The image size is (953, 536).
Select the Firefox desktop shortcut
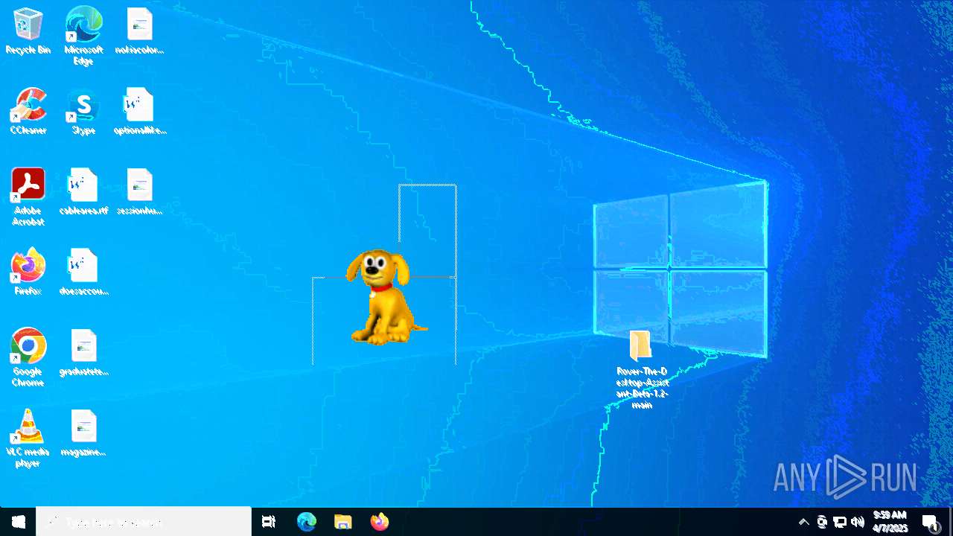click(28, 272)
